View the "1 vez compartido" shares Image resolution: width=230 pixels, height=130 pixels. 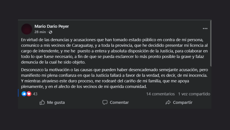click(194, 94)
